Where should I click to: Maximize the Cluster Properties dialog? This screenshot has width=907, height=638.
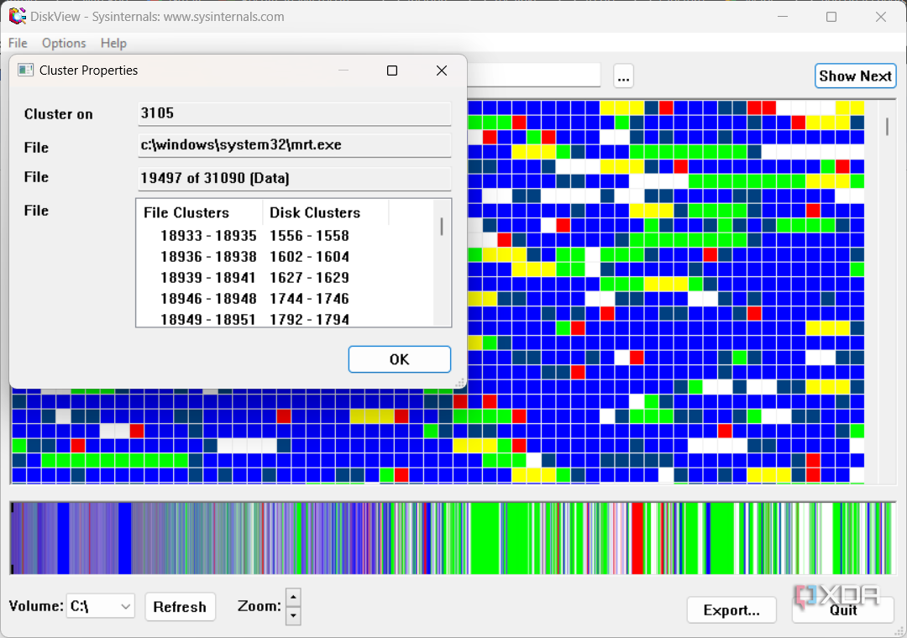tap(391, 71)
